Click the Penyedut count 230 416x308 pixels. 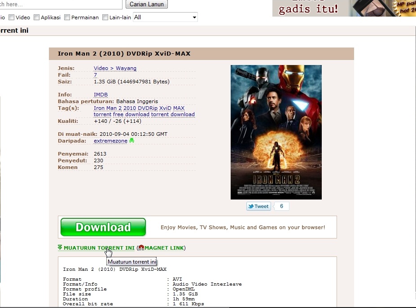pyautogui.click(x=98, y=161)
